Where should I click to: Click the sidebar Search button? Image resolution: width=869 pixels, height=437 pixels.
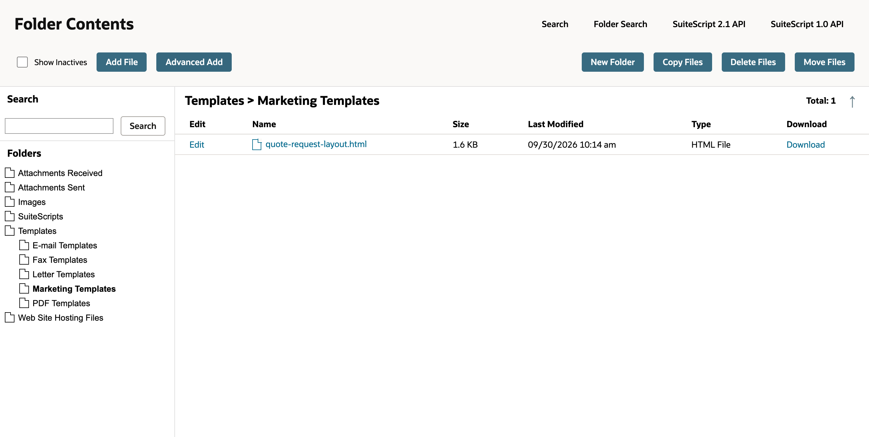click(x=143, y=126)
